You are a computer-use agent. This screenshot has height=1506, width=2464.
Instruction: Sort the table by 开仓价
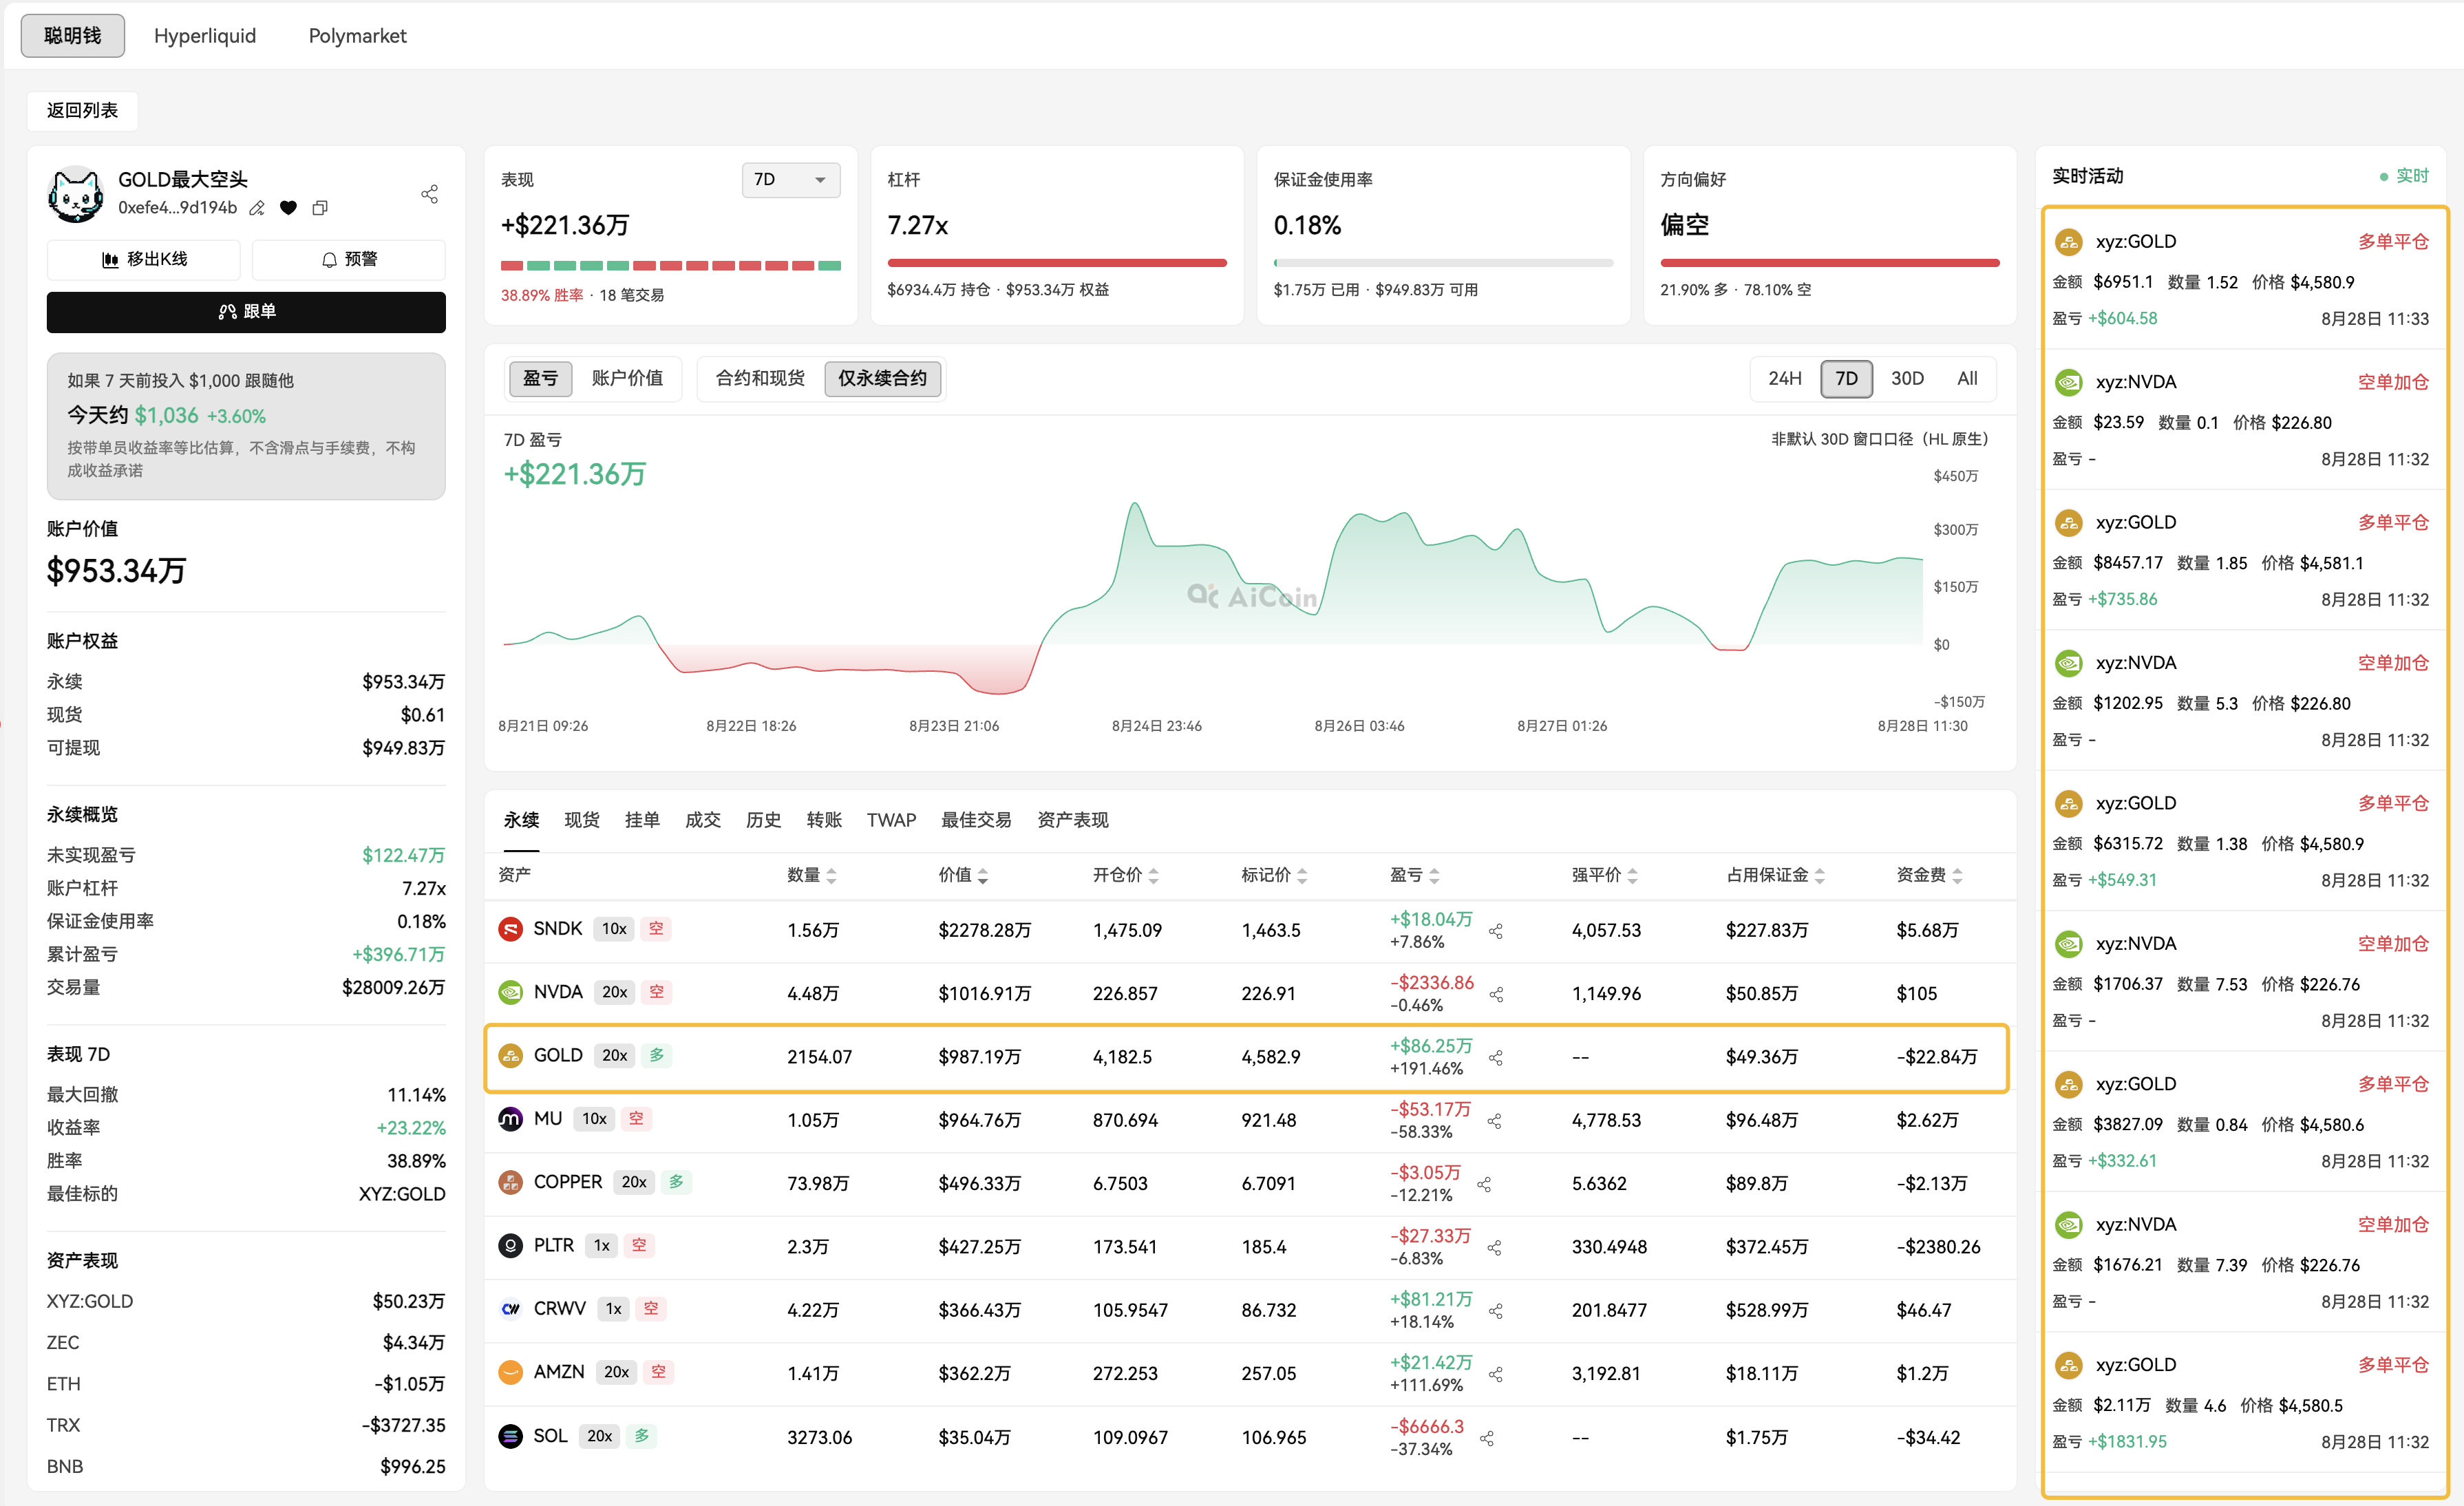tap(1153, 876)
